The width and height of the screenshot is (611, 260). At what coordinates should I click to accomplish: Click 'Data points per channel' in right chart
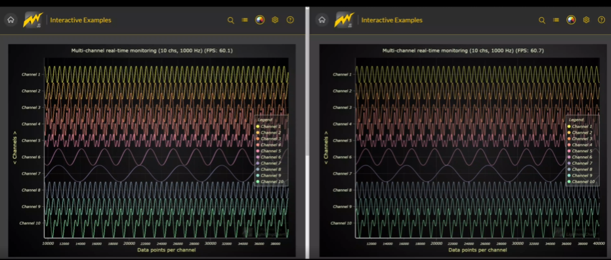(478, 250)
